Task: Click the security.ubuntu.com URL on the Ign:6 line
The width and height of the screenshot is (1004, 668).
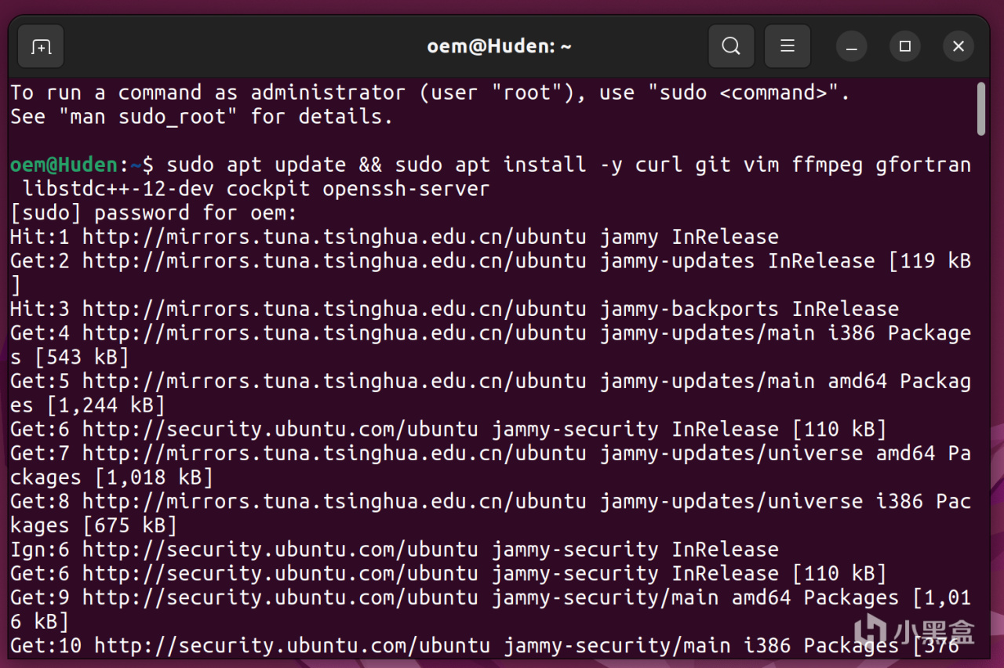Action: (280, 550)
